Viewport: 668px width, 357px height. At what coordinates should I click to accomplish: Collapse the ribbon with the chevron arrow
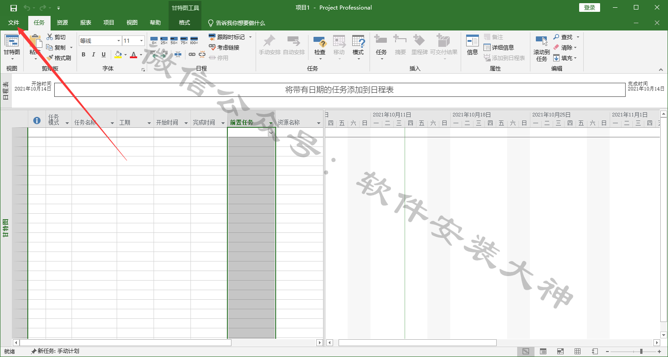pos(661,70)
